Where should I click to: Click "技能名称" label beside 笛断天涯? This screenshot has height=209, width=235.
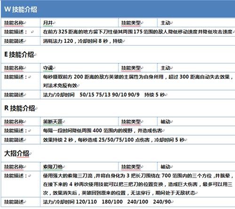pyautogui.click(x=14, y=122)
